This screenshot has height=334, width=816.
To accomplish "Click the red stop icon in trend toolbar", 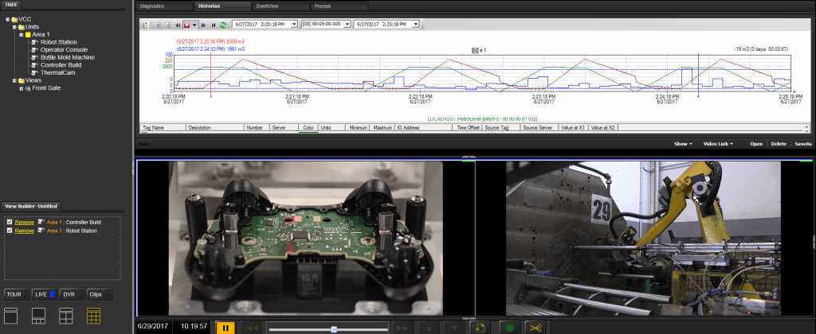I will tap(187, 25).
